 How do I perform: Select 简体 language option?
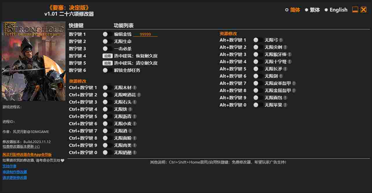[x=293, y=10]
